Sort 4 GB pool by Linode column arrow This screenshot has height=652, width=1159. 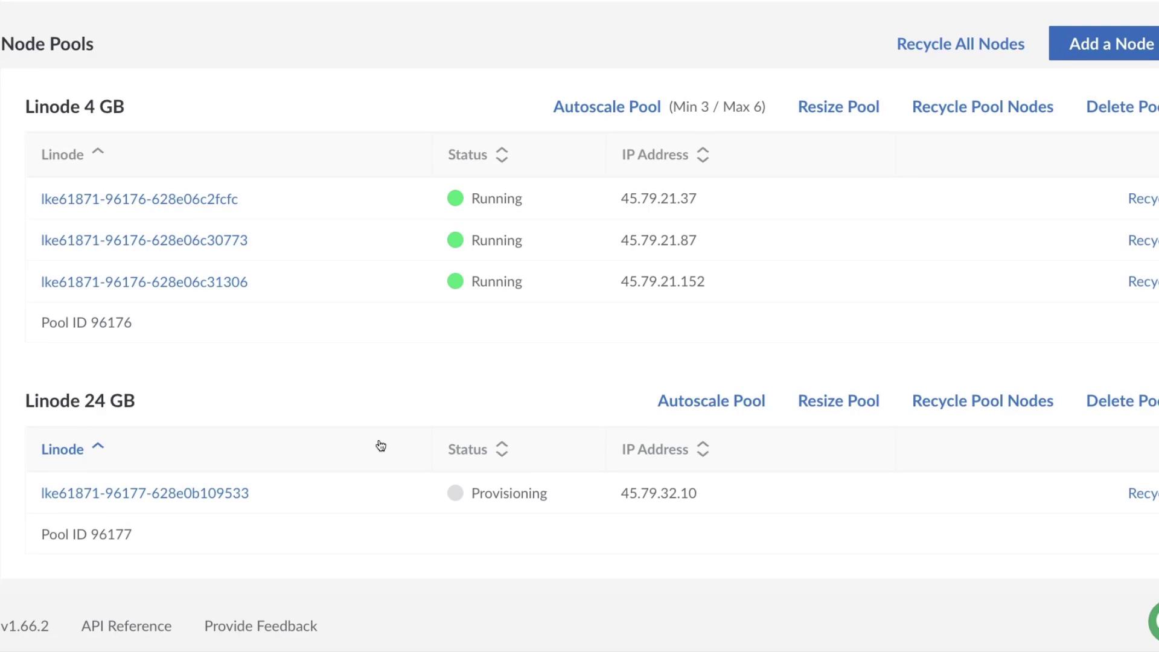click(98, 152)
